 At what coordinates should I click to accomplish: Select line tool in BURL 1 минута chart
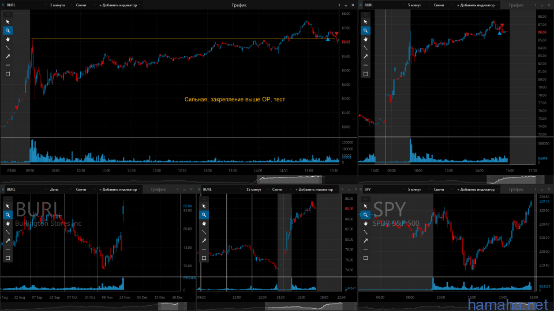point(8,48)
